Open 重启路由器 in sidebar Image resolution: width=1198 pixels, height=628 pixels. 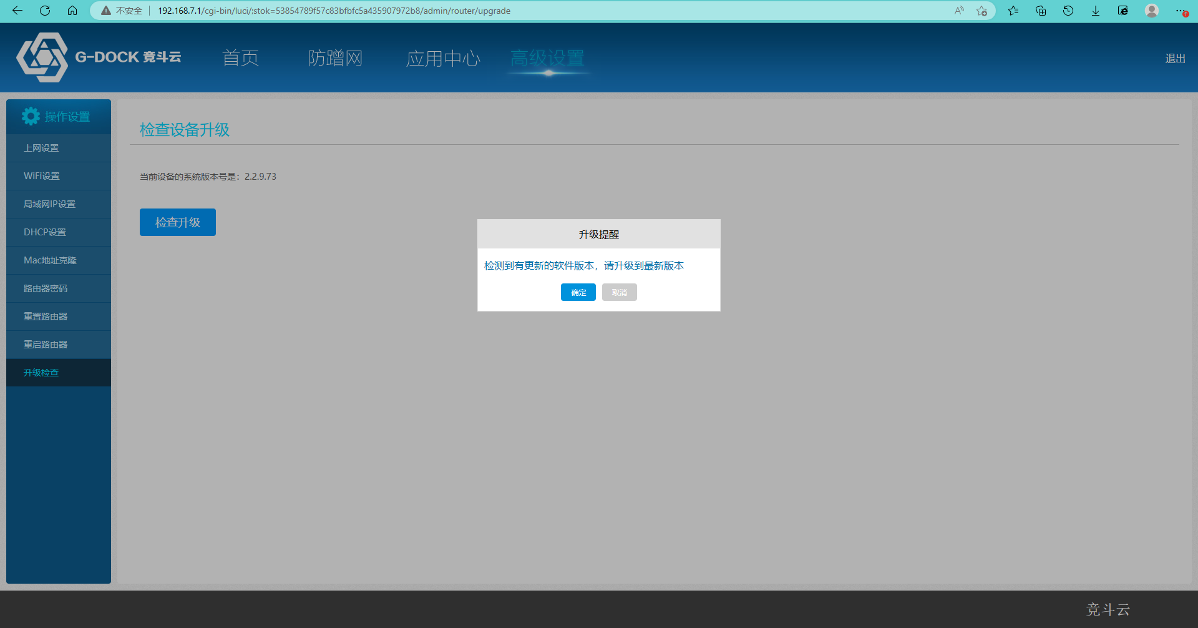[59, 345]
